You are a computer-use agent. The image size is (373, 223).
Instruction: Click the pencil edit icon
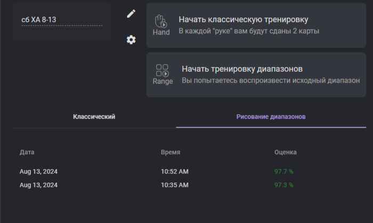coord(131,14)
